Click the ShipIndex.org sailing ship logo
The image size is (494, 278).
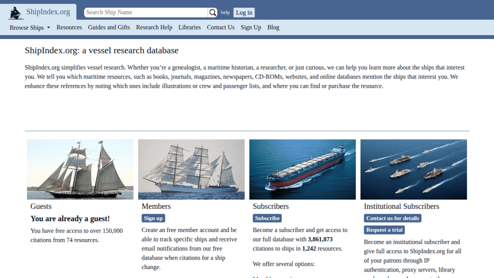tap(15, 13)
